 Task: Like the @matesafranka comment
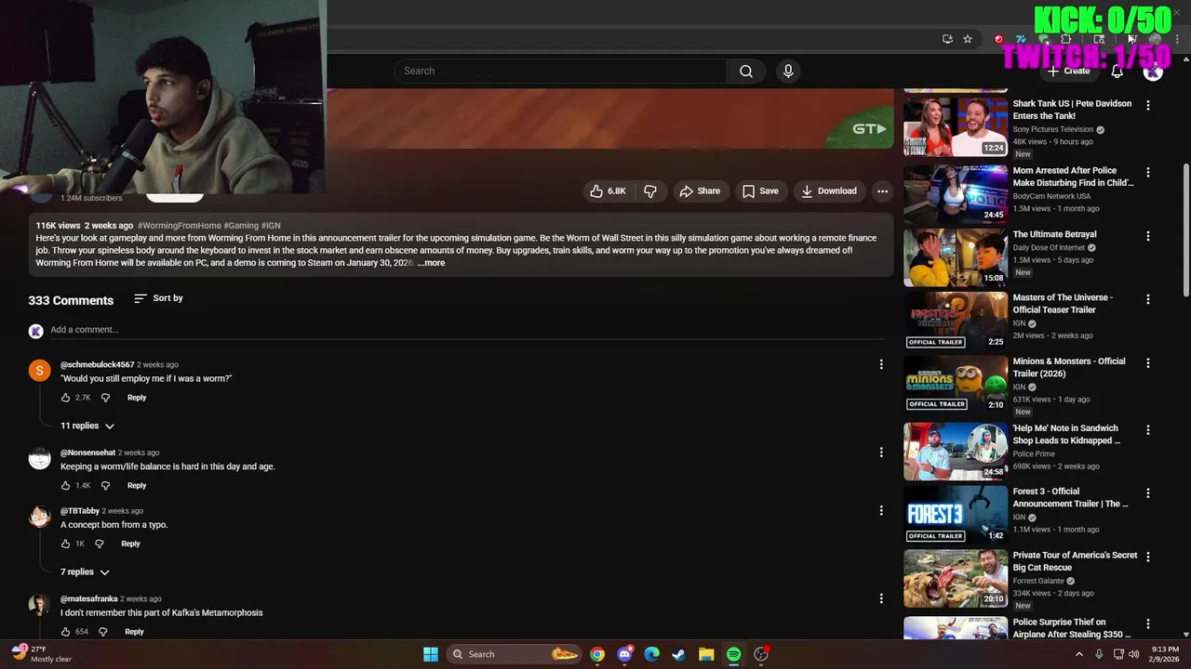65,632
